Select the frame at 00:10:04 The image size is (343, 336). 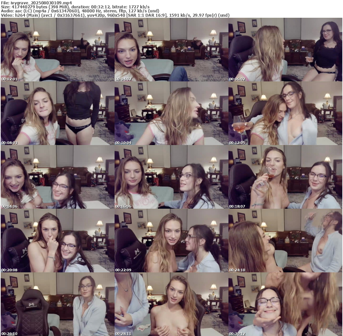pos(171,113)
